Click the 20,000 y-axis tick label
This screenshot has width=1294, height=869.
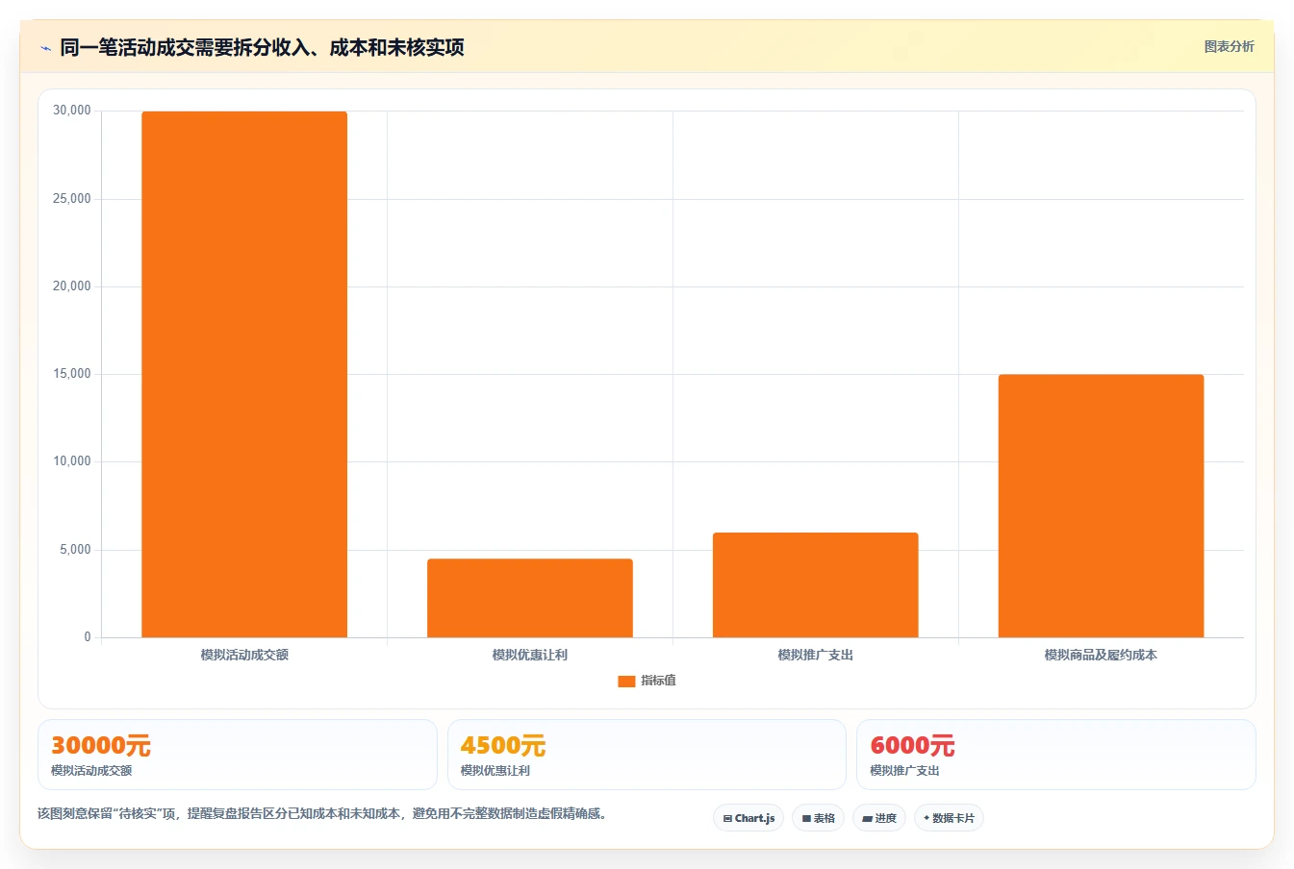coord(72,286)
